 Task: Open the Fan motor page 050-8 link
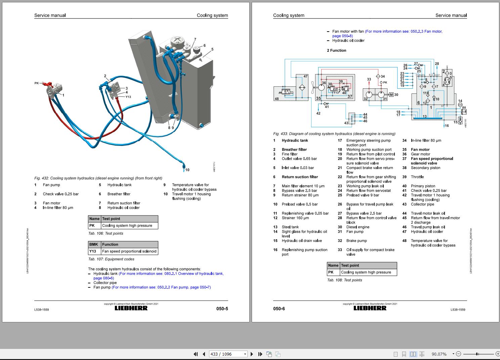click(x=404, y=31)
